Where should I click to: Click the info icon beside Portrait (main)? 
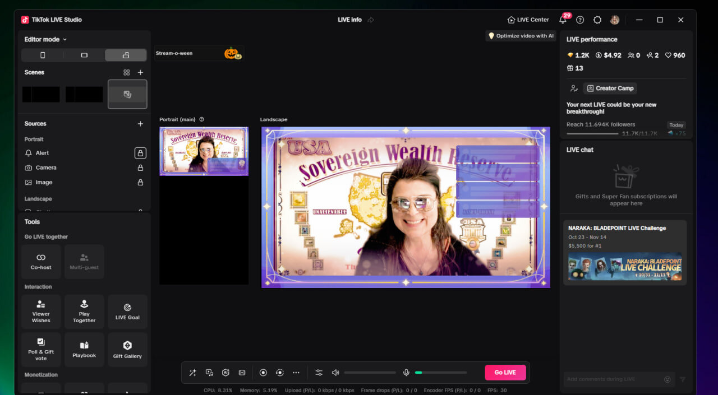coord(202,119)
